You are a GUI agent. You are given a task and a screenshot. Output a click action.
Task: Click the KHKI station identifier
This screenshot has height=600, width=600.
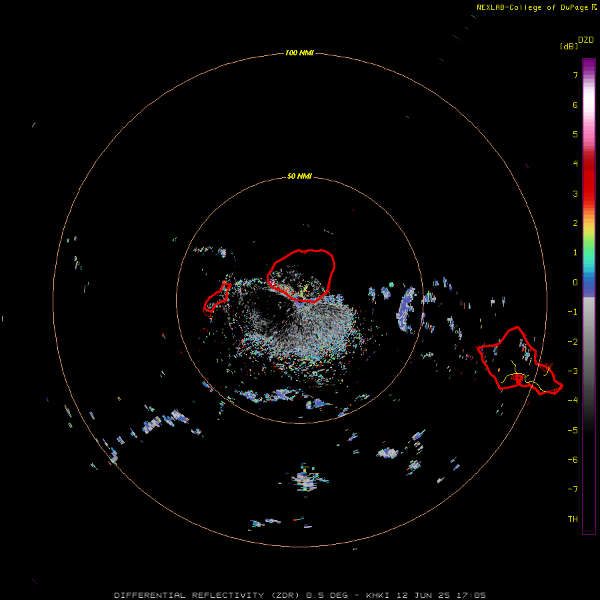[378, 595]
